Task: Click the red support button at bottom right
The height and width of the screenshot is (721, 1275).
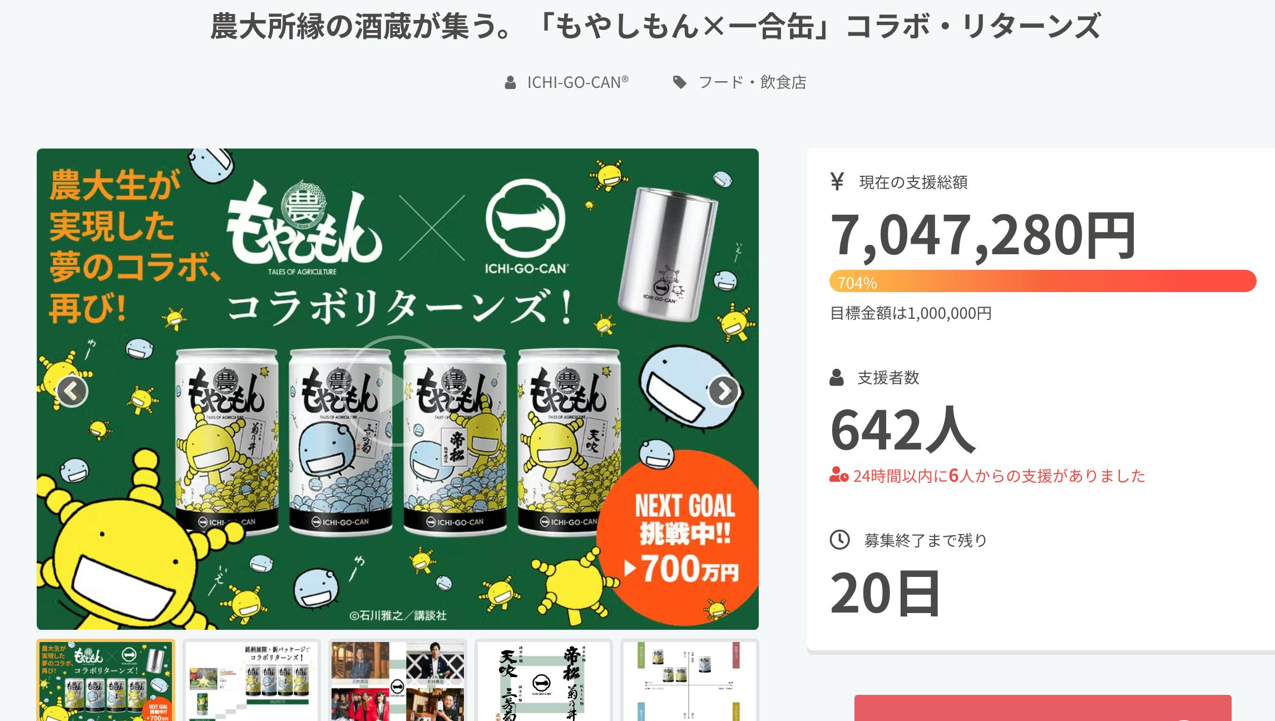Action: coord(1042,708)
